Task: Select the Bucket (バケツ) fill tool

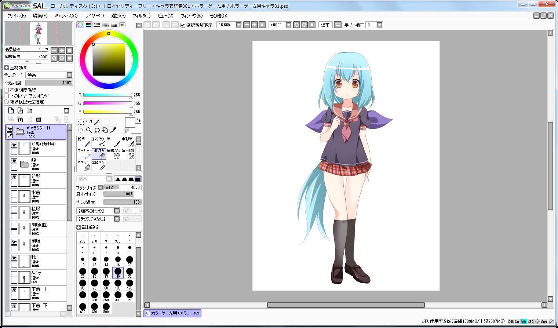Action: pyautogui.click(x=84, y=165)
